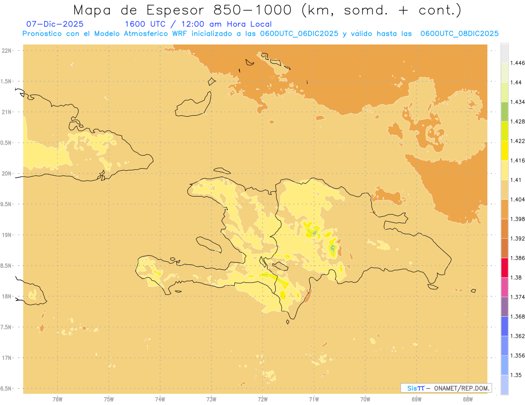Click the colorbar value 1.416
Image resolution: width=525 pixels, height=405 pixels.
(518, 160)
